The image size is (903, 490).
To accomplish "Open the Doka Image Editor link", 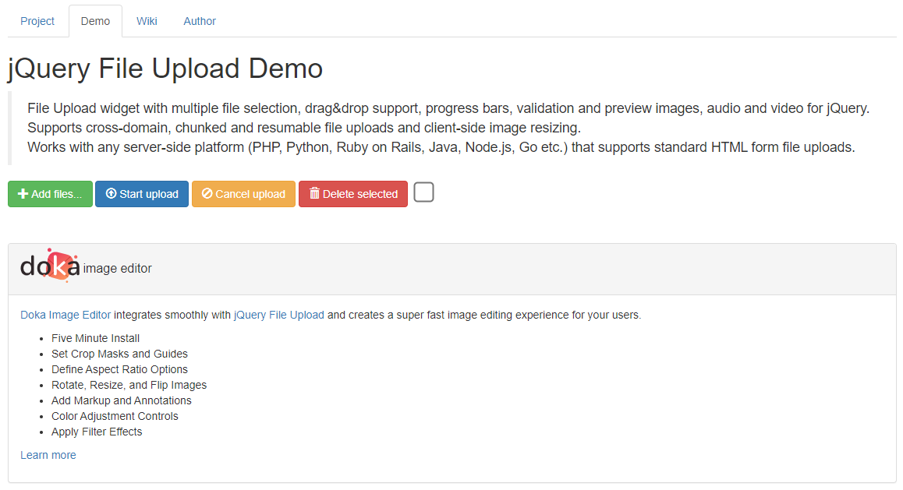I will pyautogui.click(x=65, y=314).
